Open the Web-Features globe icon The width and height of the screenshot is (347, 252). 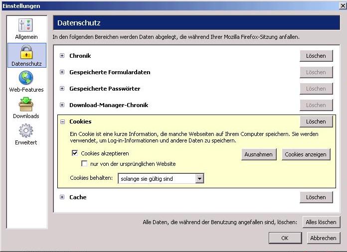[x=26, y=79]
